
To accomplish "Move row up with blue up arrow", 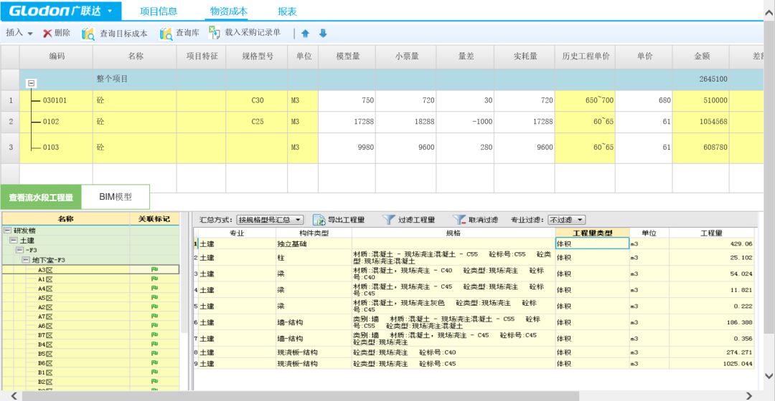I will pyautogui.click(x=305, y=34).
